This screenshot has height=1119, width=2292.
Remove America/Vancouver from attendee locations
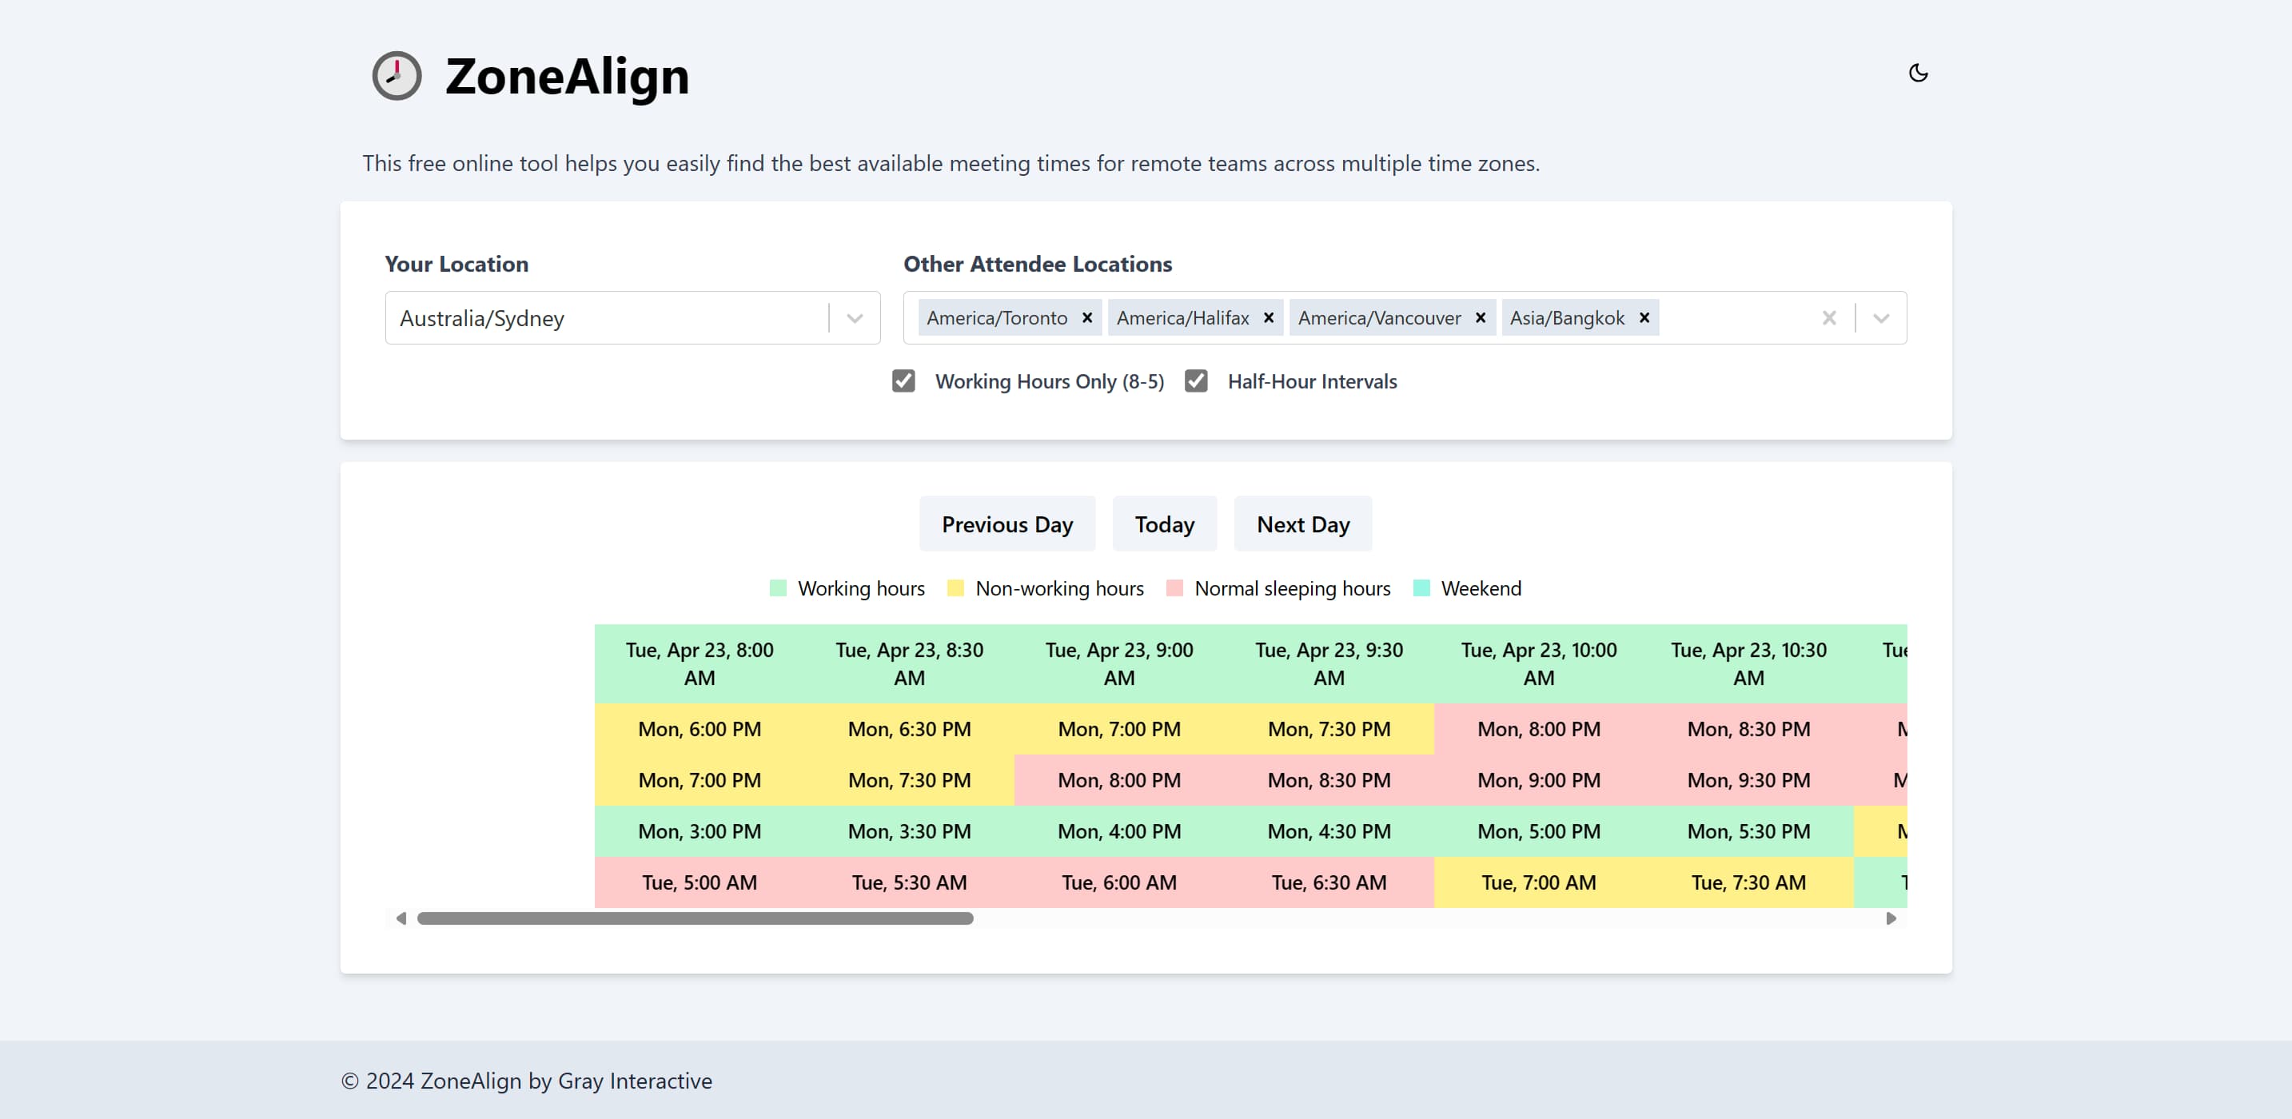click(1479, 317)
